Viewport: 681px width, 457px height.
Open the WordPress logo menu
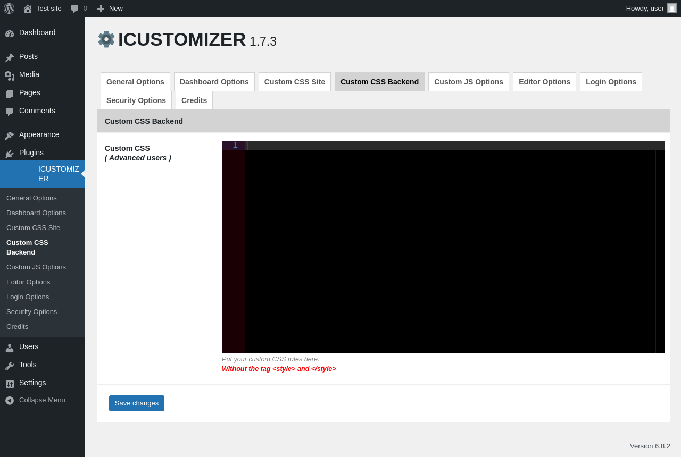9,9
